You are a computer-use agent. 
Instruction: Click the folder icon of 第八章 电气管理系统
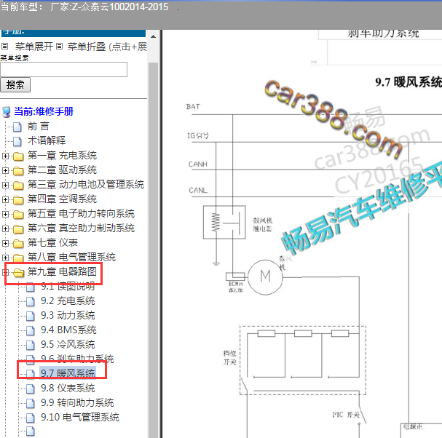(x=18, y=258)
